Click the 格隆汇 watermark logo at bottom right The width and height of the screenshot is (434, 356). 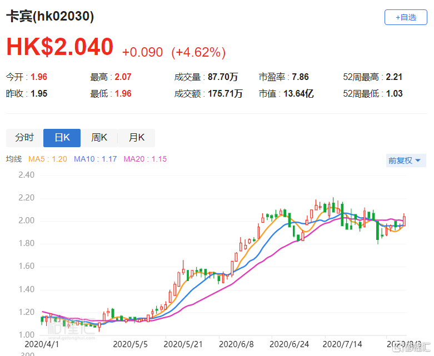tap(410, 348)
